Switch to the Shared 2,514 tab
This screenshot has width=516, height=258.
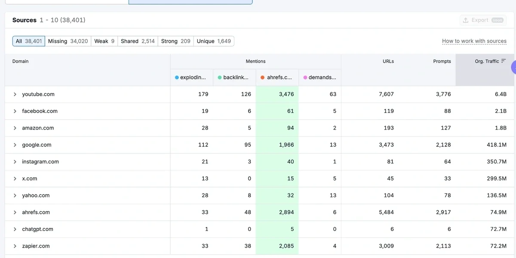point(138,41)
